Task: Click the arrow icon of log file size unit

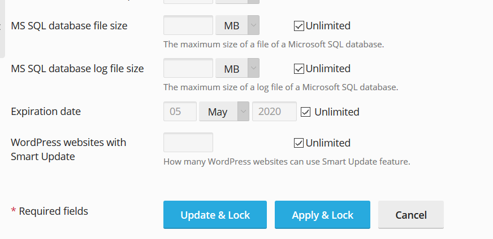Action: tap(253, 68)
